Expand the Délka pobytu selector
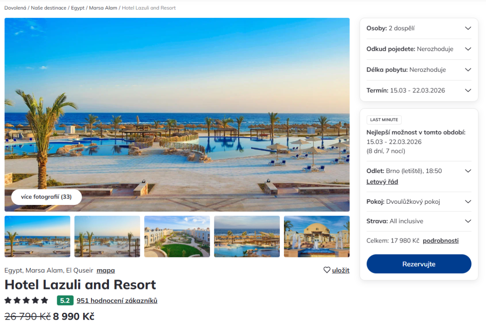 click(x=419, y=70)
